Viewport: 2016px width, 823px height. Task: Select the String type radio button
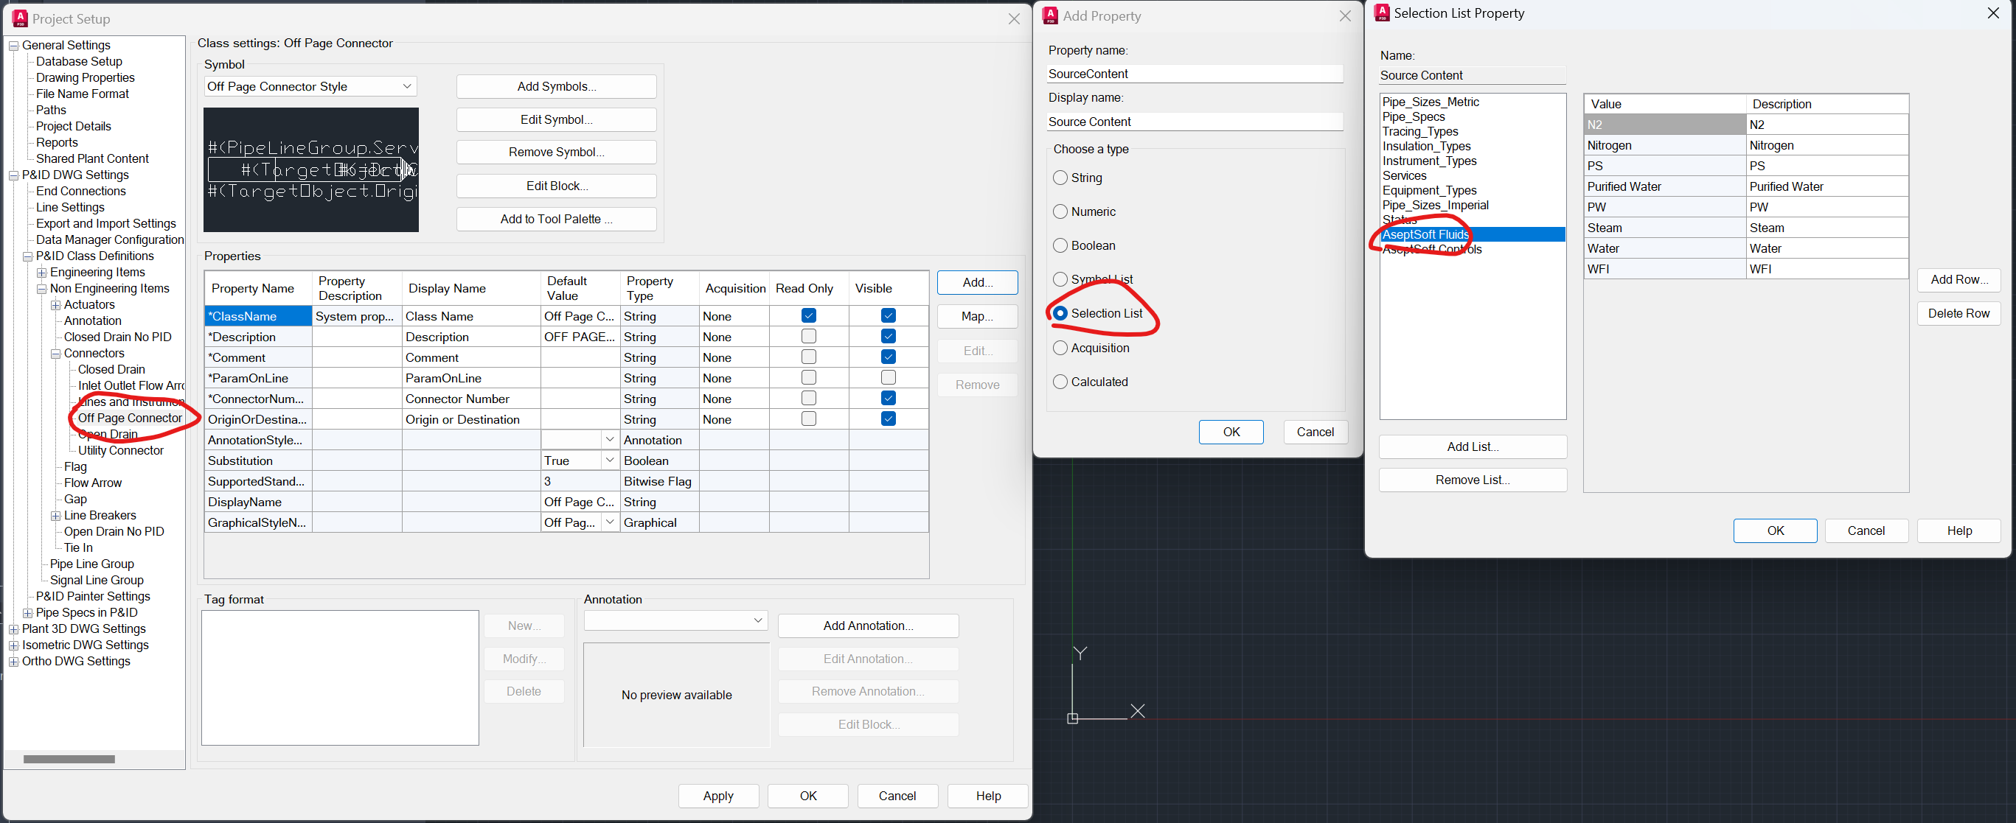[x=1060, y=178]
